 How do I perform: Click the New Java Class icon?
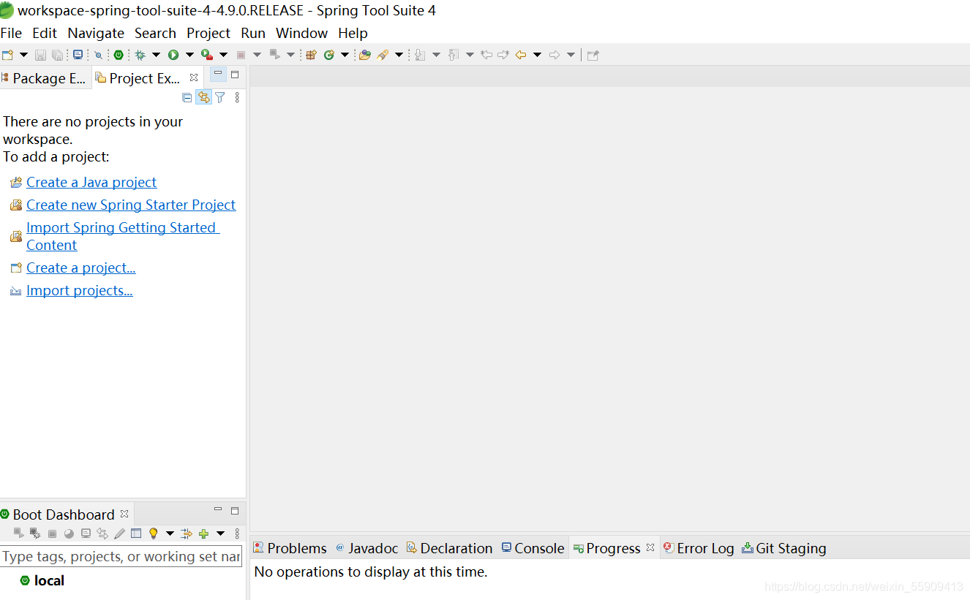tap(329, 55)
